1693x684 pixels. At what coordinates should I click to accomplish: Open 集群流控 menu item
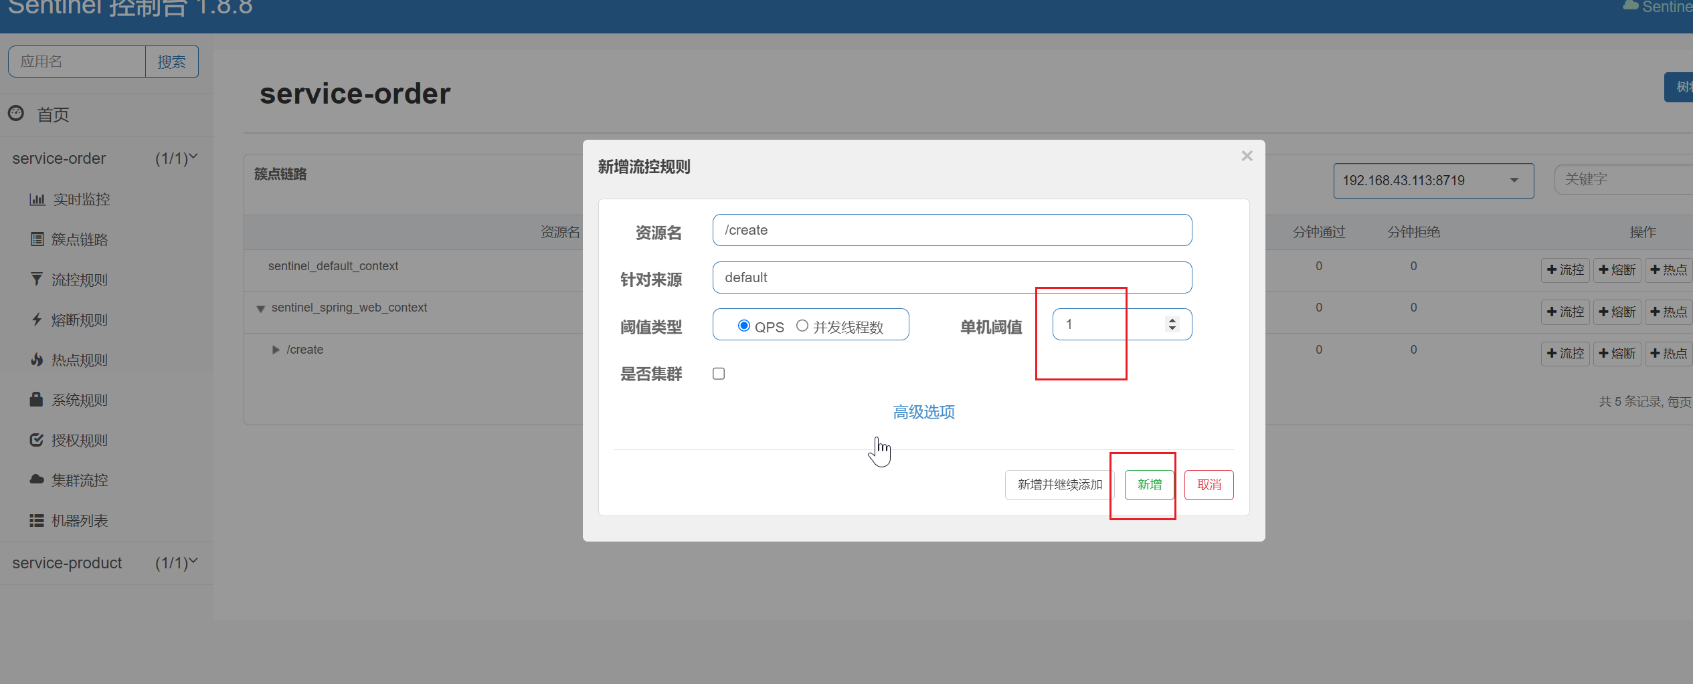coord(80,480)
